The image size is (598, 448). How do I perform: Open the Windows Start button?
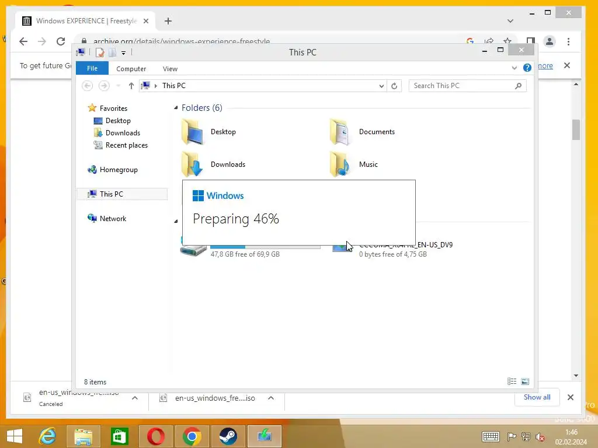click(x=15, y=436)
